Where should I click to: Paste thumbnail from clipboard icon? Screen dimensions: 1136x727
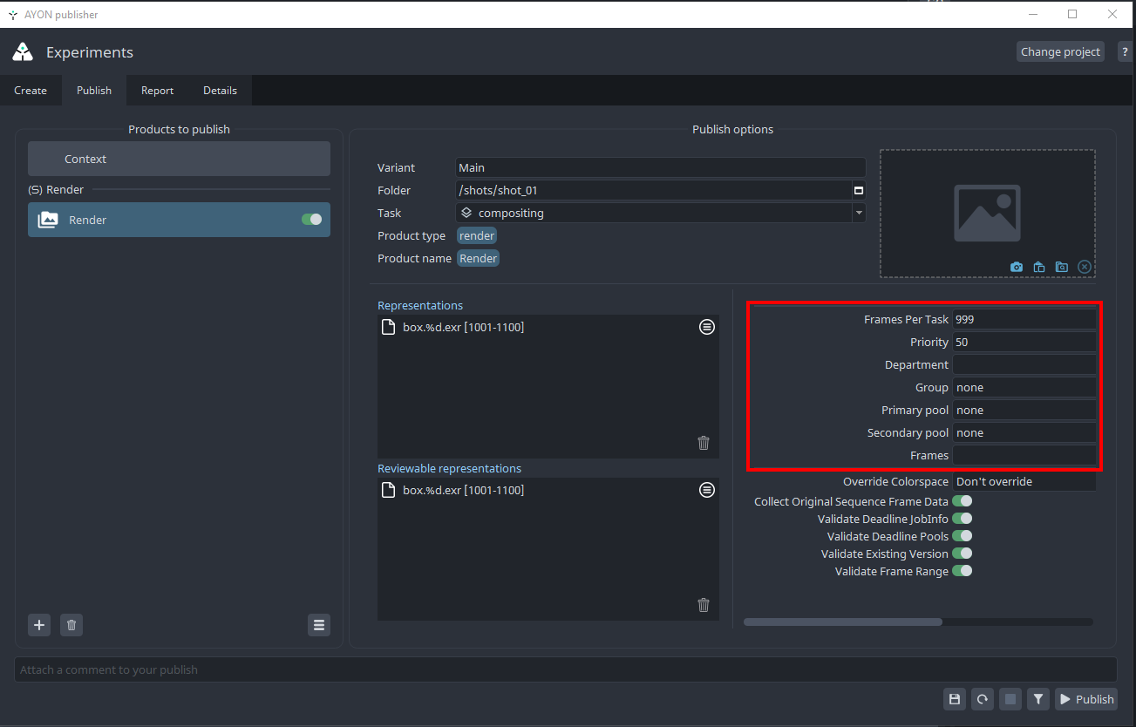click(x=1039, y=267)
